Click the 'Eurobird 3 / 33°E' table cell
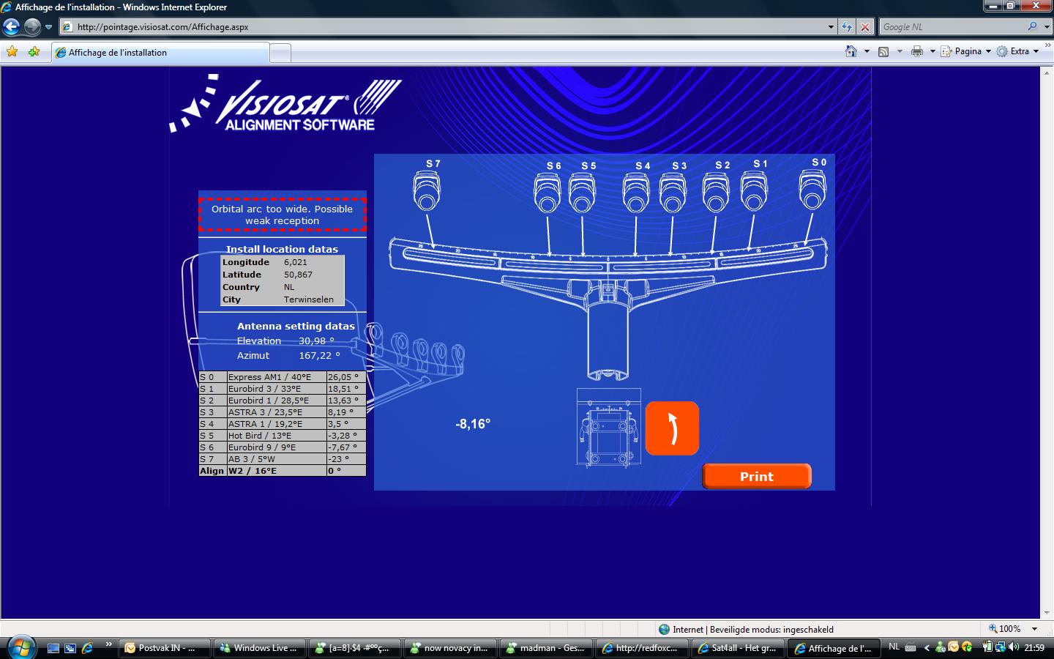The width and height of the screenshot is (1054, 659). pos(276,389)
